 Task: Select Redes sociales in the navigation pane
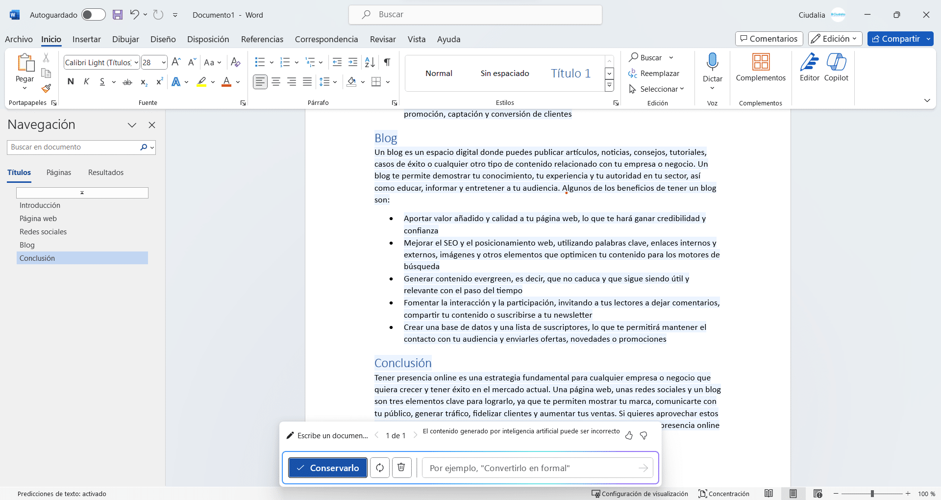point(43,231)
